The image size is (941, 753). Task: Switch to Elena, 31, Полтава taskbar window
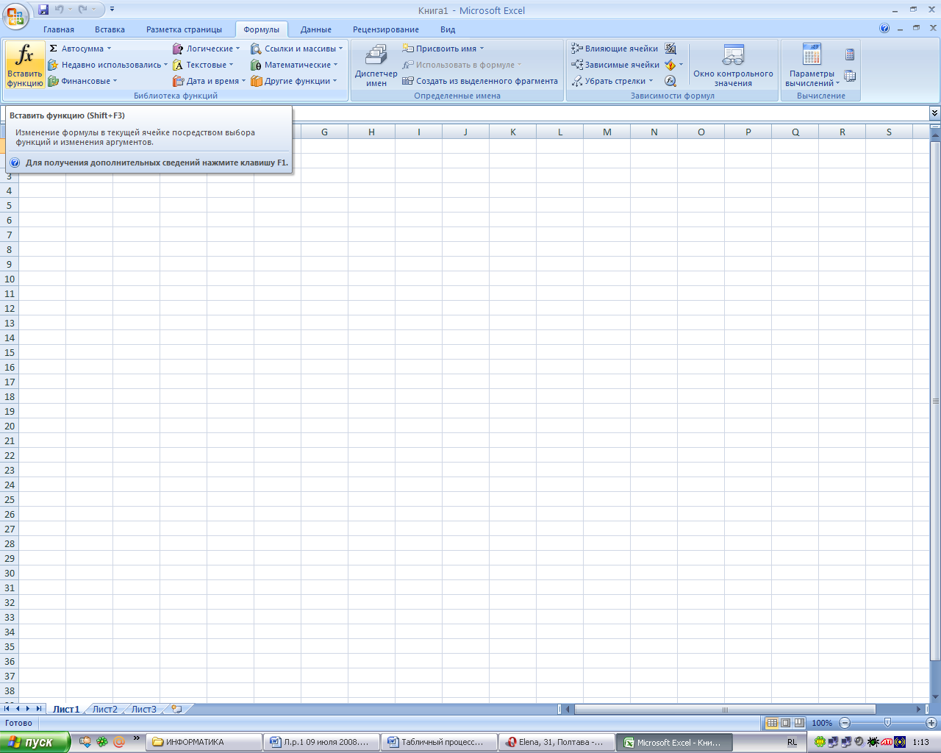557,742
